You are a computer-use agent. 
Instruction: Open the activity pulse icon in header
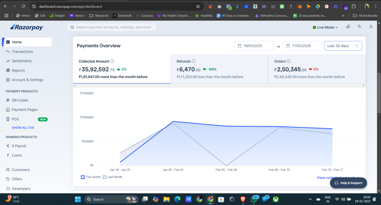[x=359, y=27]
